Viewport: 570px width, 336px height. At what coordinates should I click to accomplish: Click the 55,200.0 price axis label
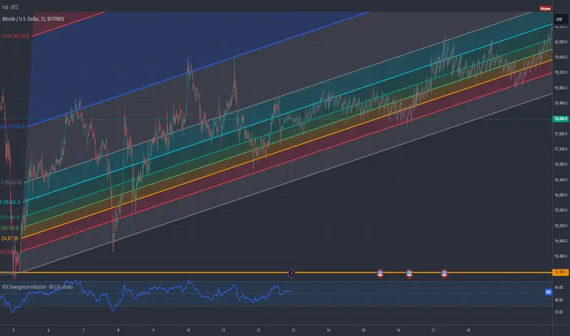[x=561, y=225]
